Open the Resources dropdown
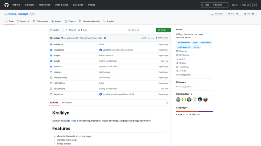The image size is (261, 146). [46, 5]
